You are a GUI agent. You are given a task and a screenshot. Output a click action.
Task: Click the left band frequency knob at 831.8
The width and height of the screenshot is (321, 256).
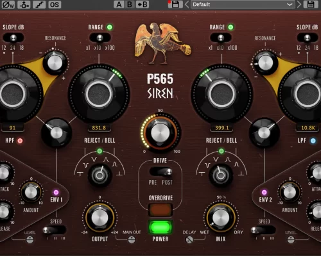point(99,94)
